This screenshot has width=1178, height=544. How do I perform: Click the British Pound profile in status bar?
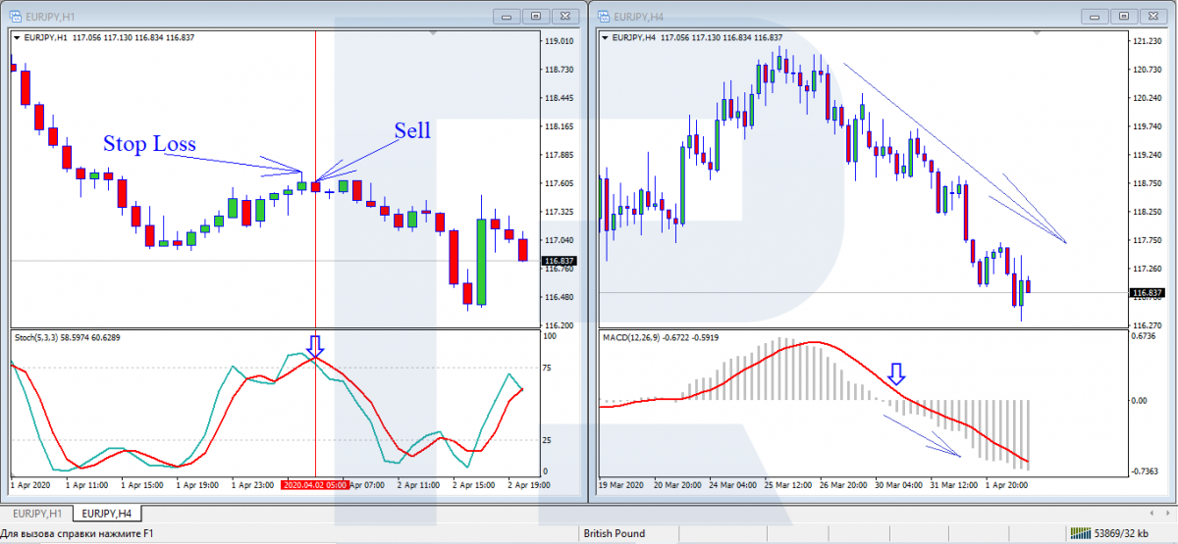(614, 534)
